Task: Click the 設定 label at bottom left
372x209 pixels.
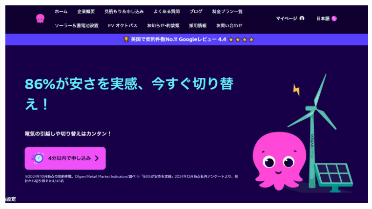Action: point(11,199)
